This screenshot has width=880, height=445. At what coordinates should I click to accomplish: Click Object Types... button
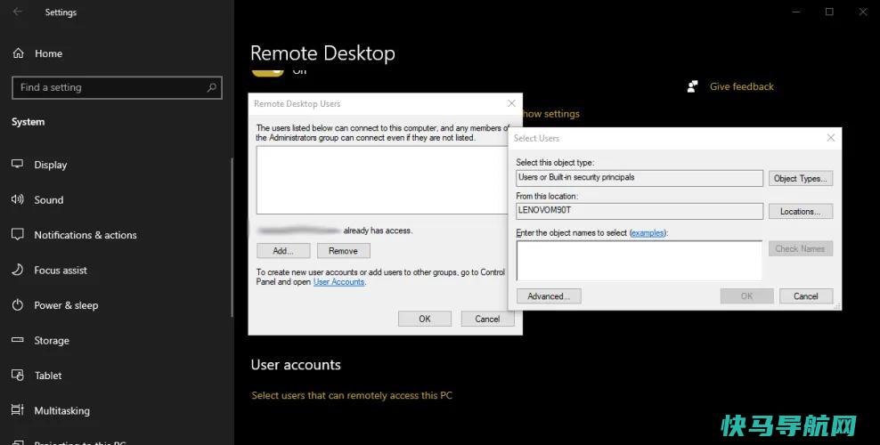point(801,178)
